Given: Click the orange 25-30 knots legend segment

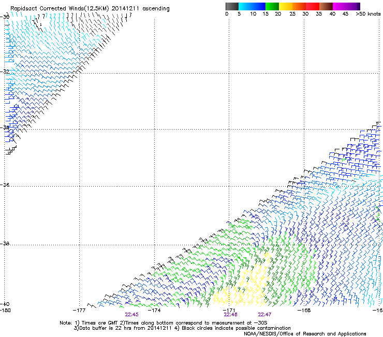Looking at the screenshot, I should (299, 6).
